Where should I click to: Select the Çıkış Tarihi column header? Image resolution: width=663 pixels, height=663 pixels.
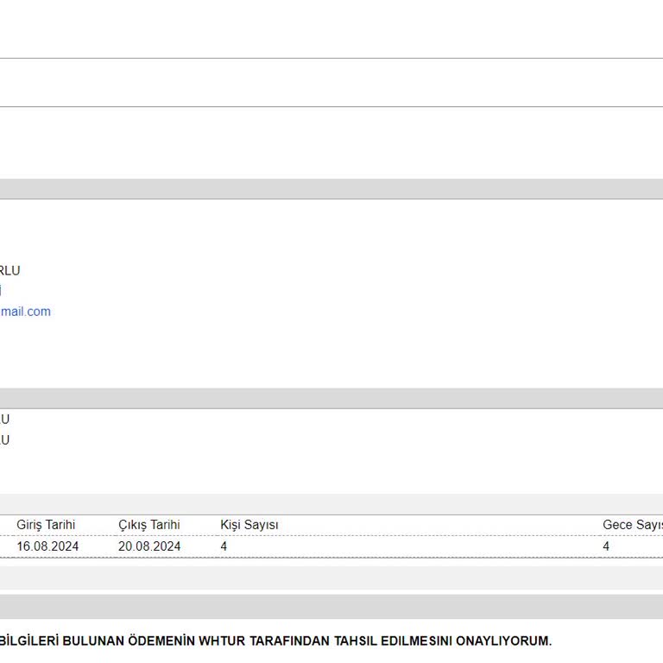coord(148,525)
